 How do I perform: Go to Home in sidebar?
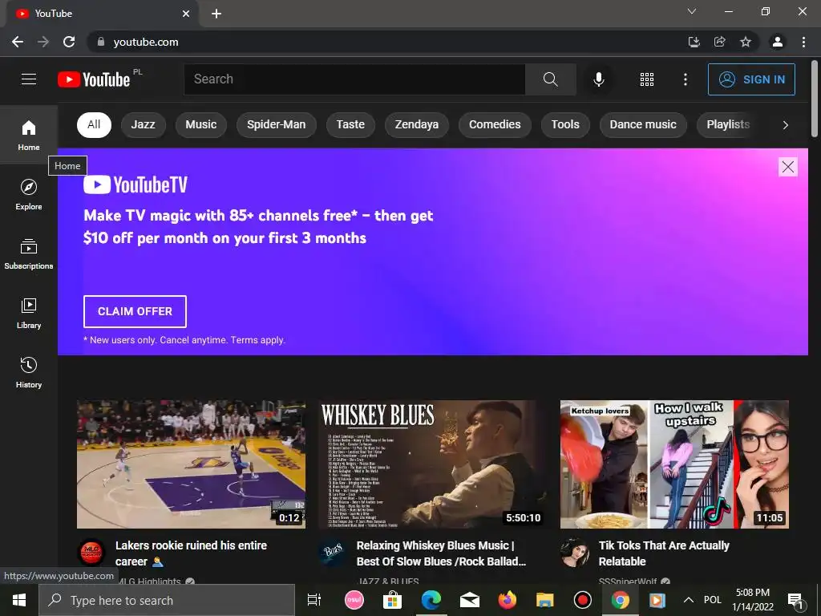[29, 135]
